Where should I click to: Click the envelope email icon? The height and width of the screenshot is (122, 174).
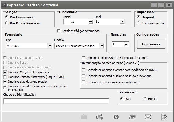click(148, 117)
